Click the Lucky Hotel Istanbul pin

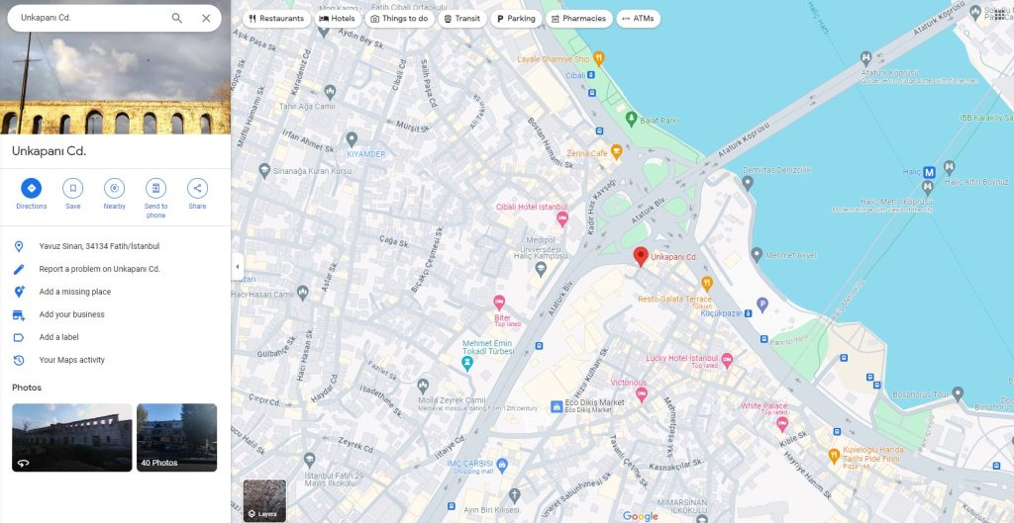[727, 360]
